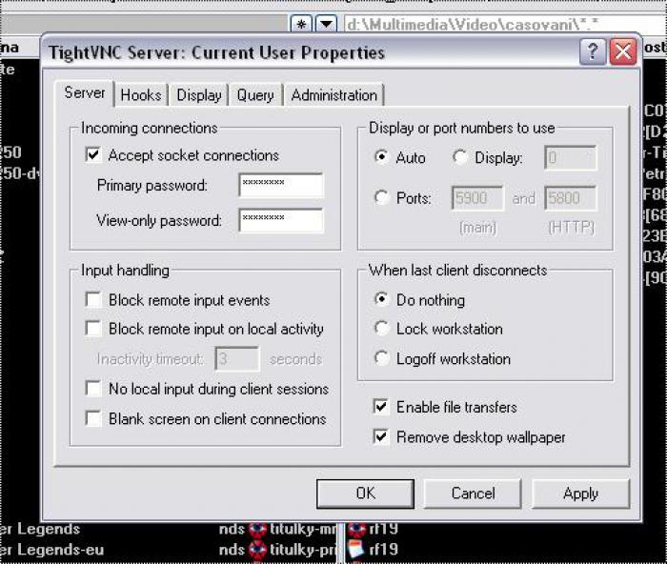This screenshot has height=564, width=667.
Task: Click the Primary password field
Action: coord(281,185)
